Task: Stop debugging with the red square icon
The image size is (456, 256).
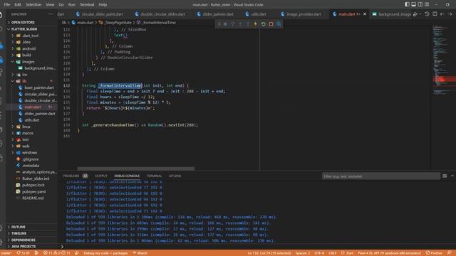Action: pos(271,24)
